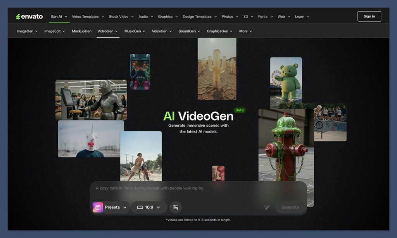Select the SoundGen AI tool
The image size is (397, 238).
pyautogui.click(x=186, y=31)
